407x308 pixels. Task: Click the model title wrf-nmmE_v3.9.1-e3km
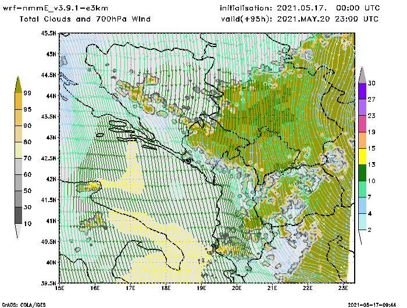tap(55, 8)
